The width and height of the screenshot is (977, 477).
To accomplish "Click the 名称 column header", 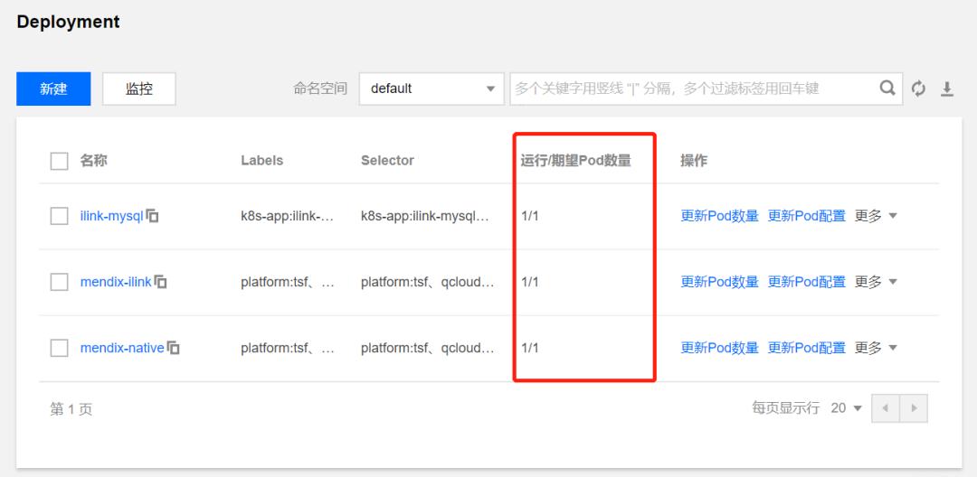I will pos(93,161).
